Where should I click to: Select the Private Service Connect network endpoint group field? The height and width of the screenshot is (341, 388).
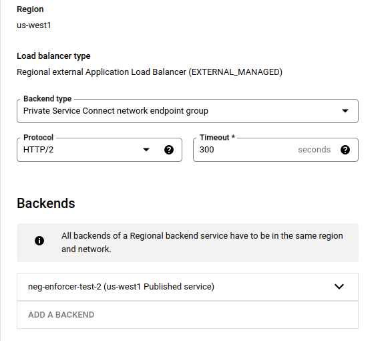(x=188, y=111)
